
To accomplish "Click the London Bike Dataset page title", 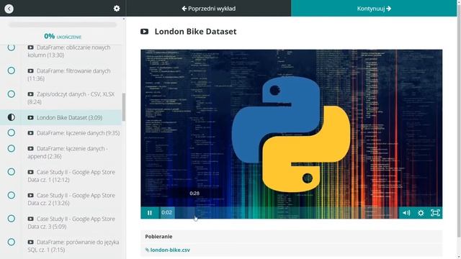I will [195, 32].
